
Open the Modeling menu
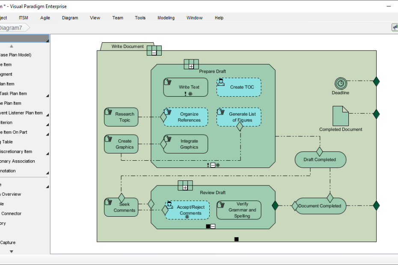pos(166,18)
